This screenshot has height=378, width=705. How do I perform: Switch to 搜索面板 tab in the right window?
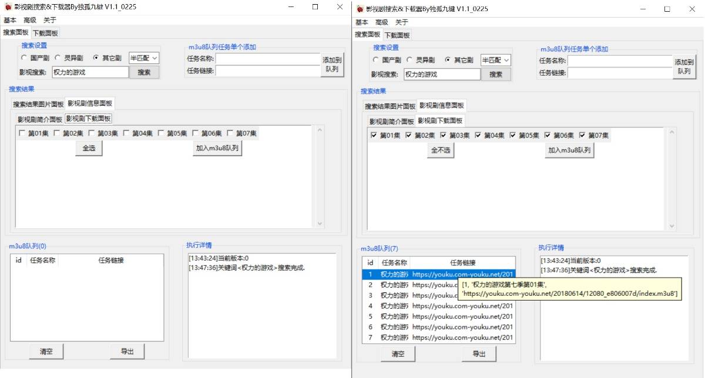pos(368,35)
